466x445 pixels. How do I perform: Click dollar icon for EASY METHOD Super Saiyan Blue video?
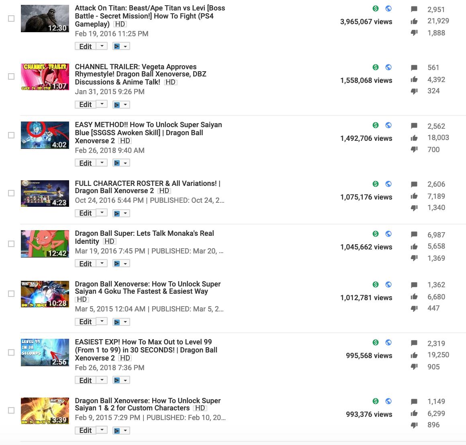click(376, 125)
